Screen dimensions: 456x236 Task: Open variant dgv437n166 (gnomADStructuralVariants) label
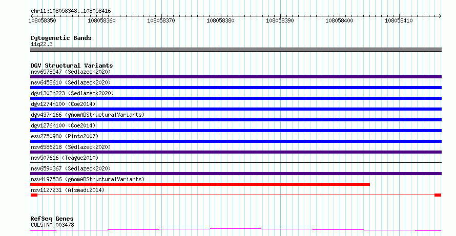coord(88,115)
